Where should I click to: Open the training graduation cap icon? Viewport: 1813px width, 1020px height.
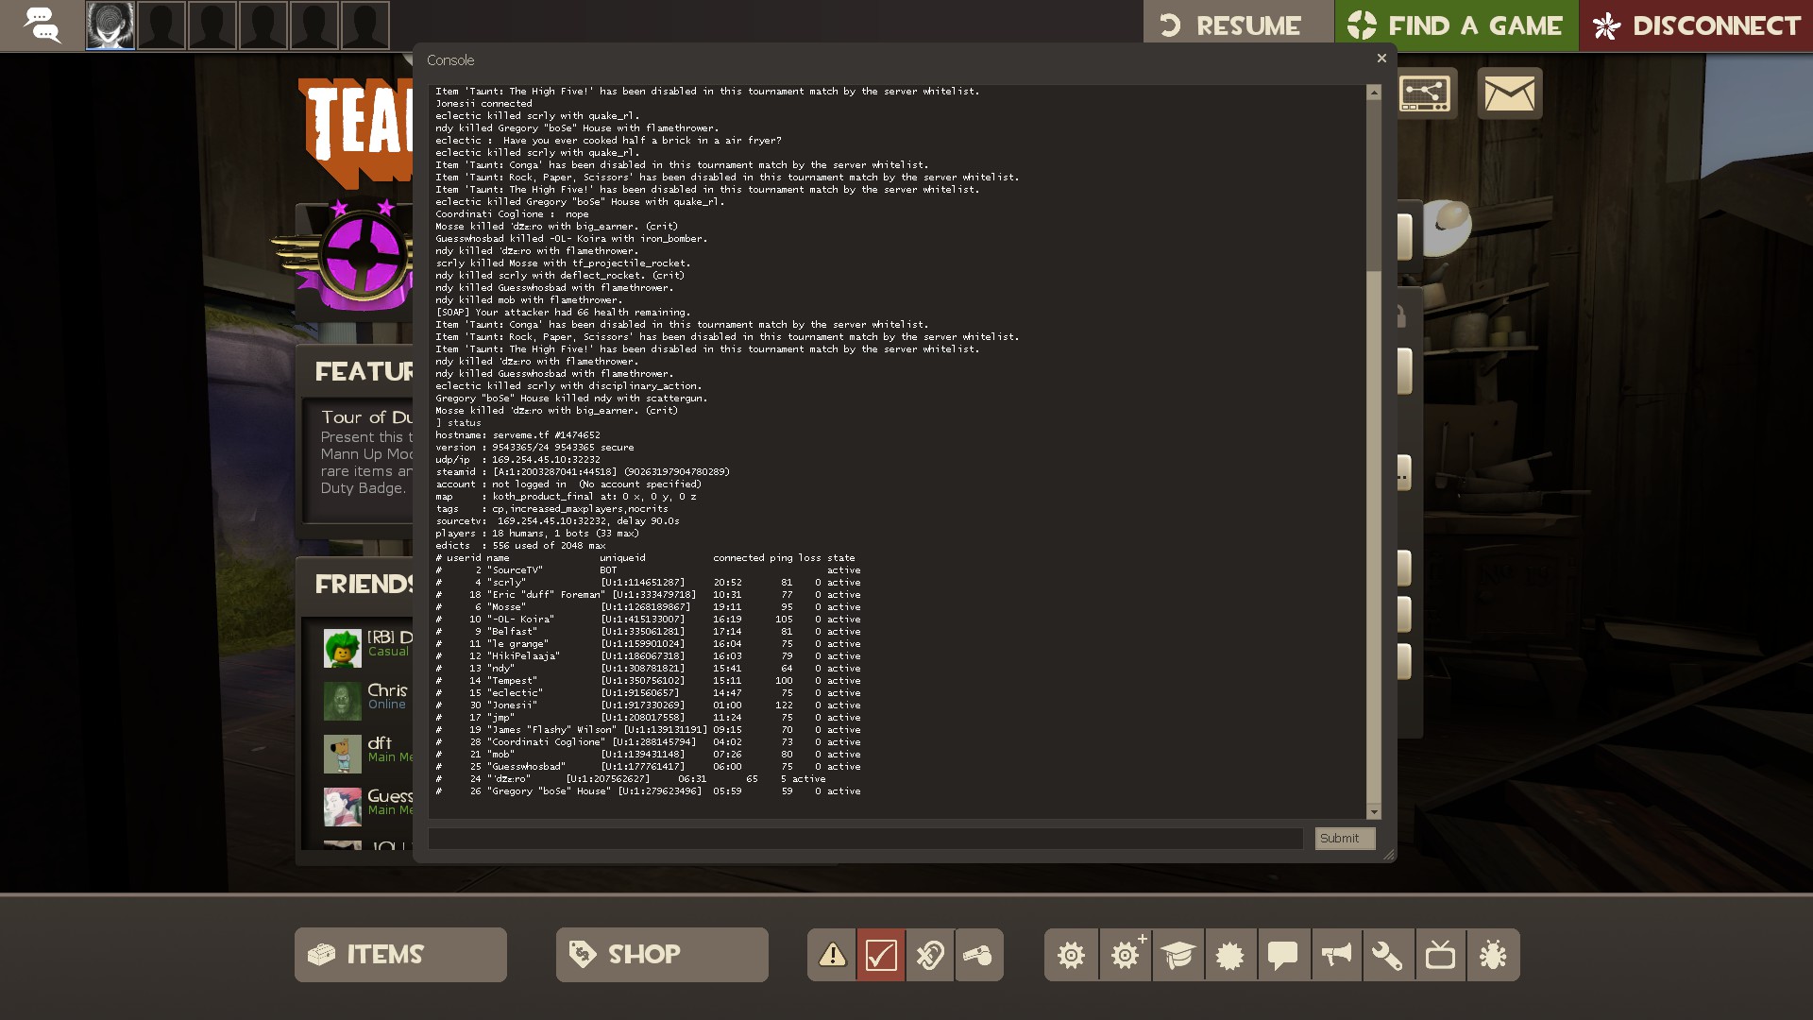(1178, 955)
